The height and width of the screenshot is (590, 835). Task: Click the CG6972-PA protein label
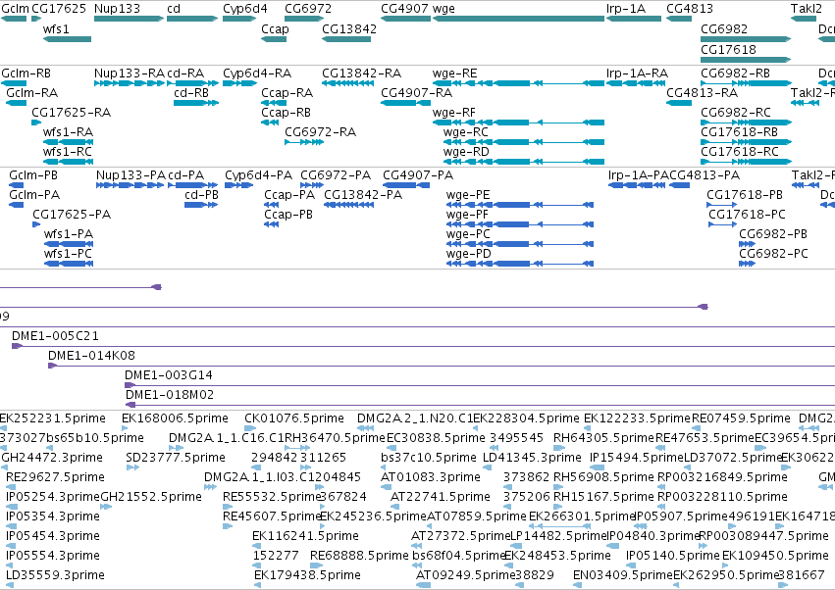coord(336,175)
